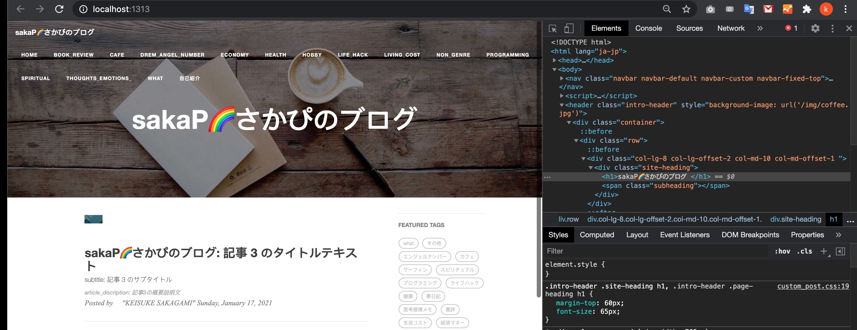Open DevTools settings gear
Screen dimensions: 857x330
click(815, 29)
